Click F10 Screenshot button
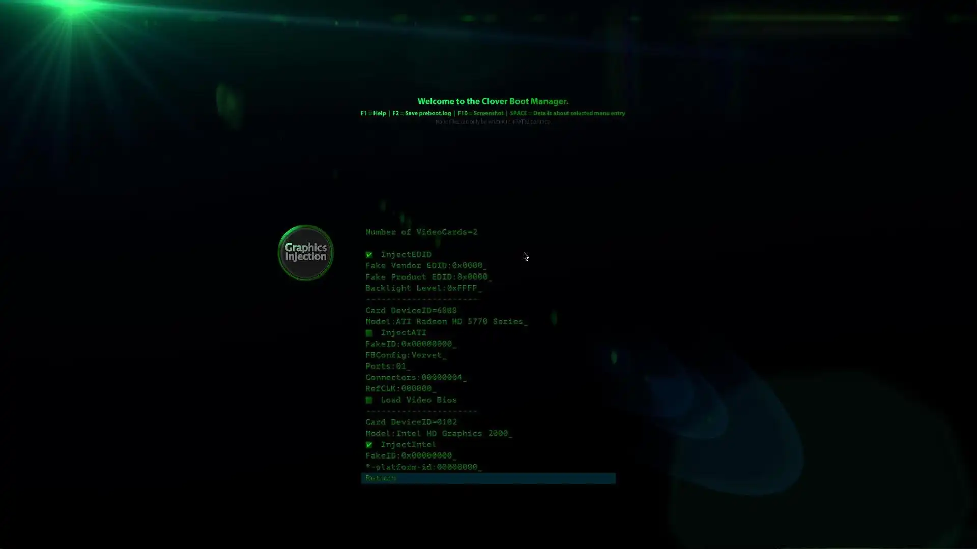 point(480,113)
